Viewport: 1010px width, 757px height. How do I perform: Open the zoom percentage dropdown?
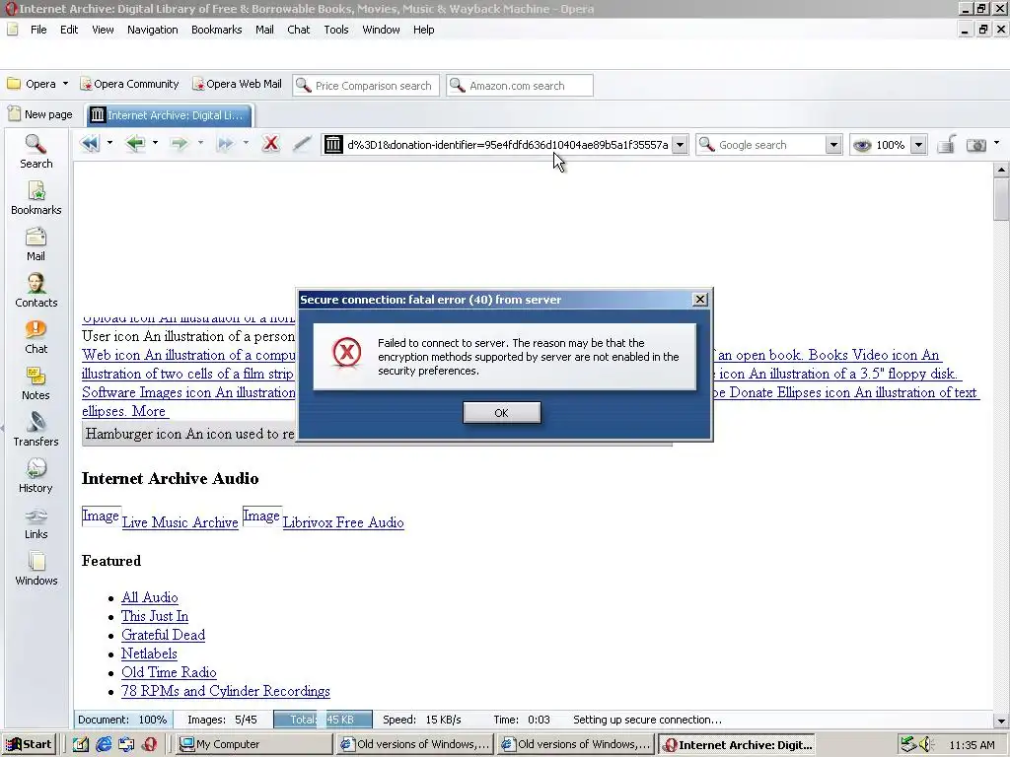(919, 145)
